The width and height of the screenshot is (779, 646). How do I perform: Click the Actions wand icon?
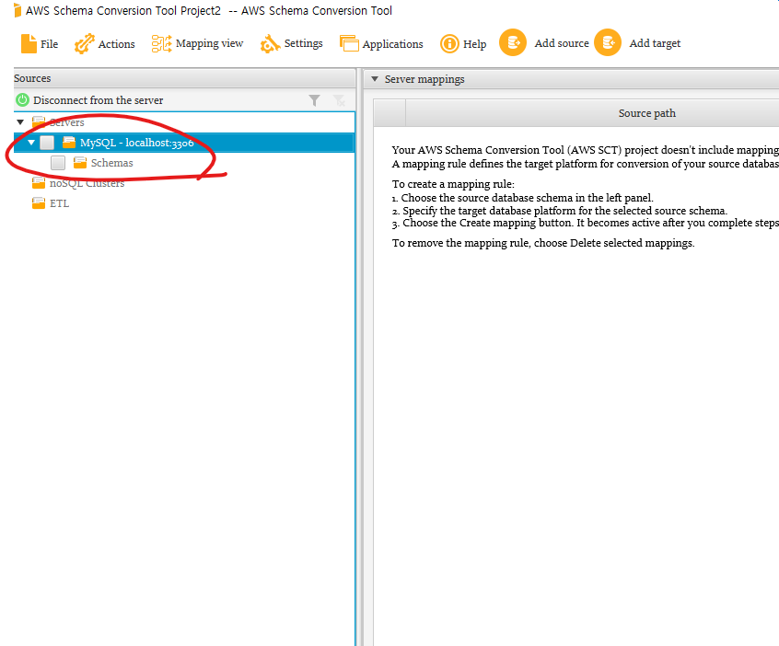84,43
